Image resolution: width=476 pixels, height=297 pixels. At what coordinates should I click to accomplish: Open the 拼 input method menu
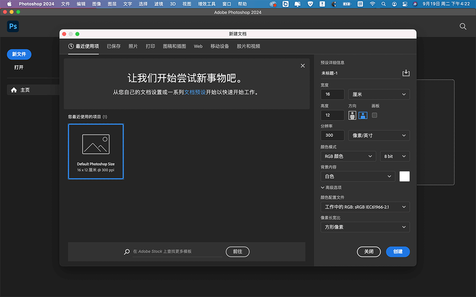pos(360,4)
